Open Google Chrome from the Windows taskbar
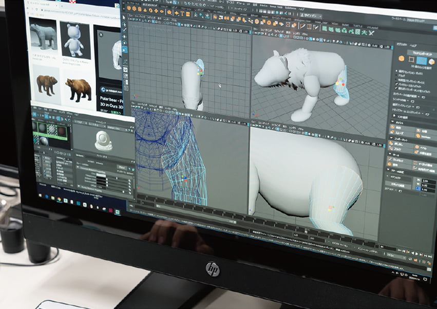This screenshot has height=309, width=437. tap(59, 199)
